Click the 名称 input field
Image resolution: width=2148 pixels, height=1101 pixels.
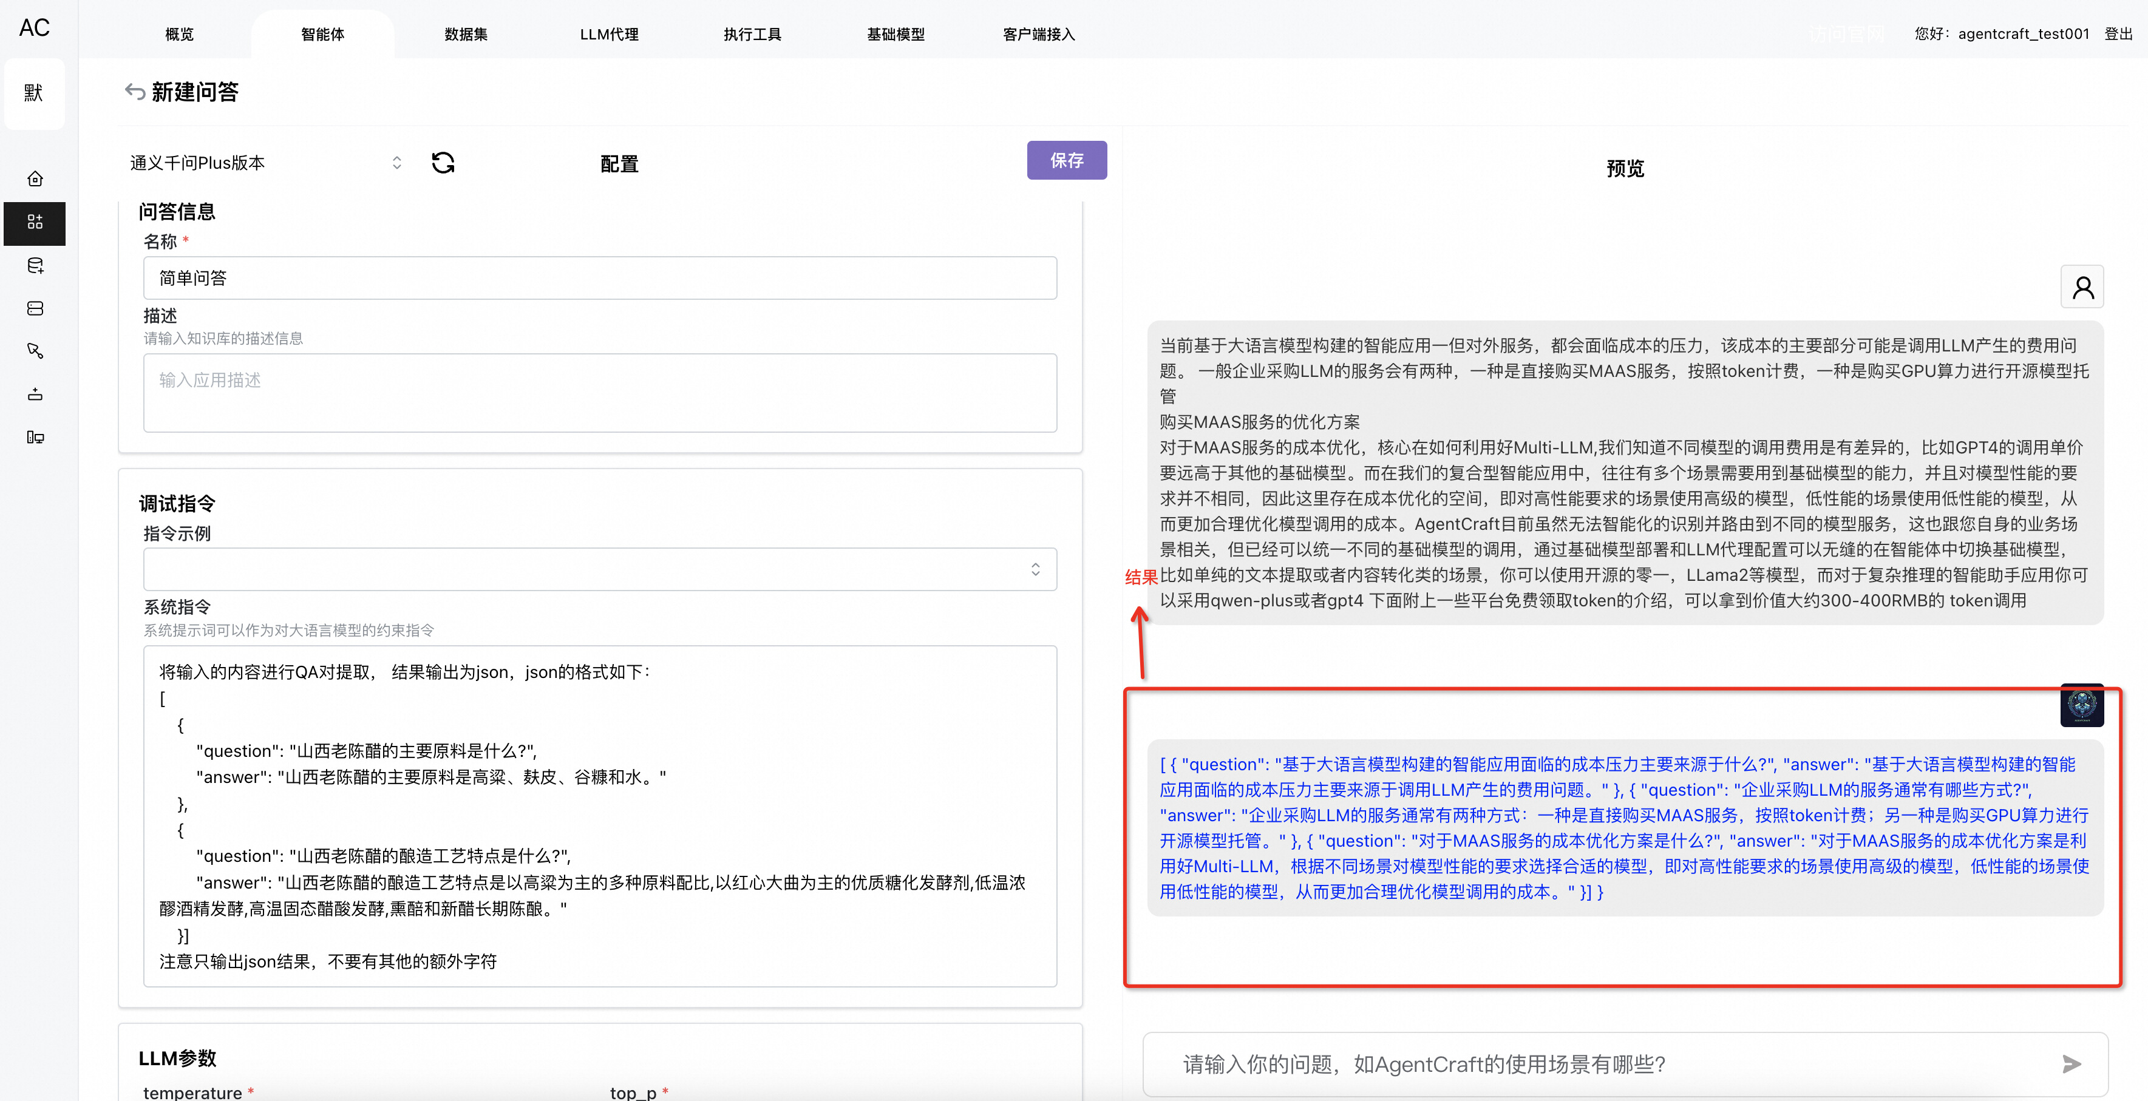tap(600, 279)
